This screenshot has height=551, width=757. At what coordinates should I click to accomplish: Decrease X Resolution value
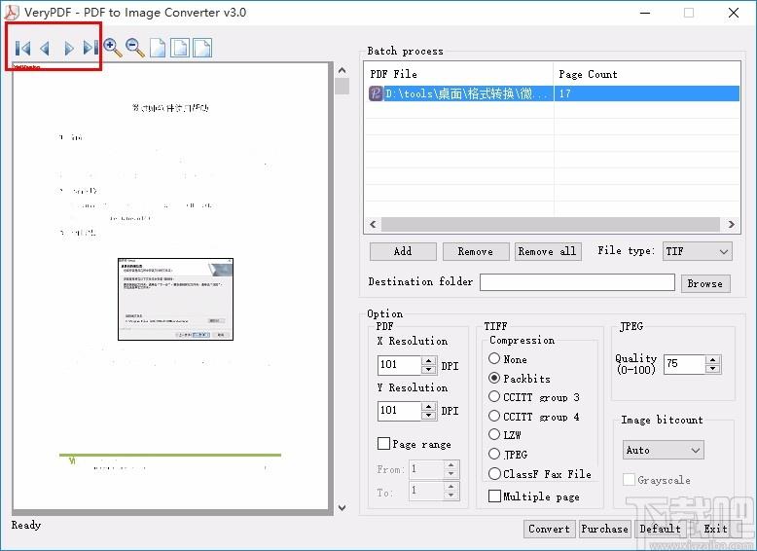tap(429, 369)
